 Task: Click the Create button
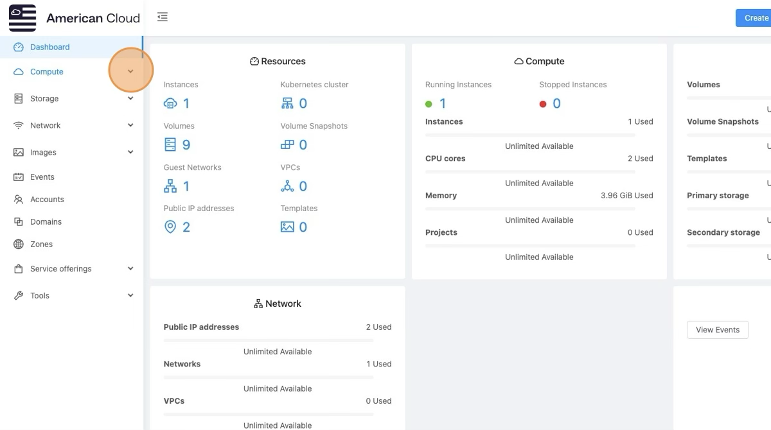[x=756, y=18]
